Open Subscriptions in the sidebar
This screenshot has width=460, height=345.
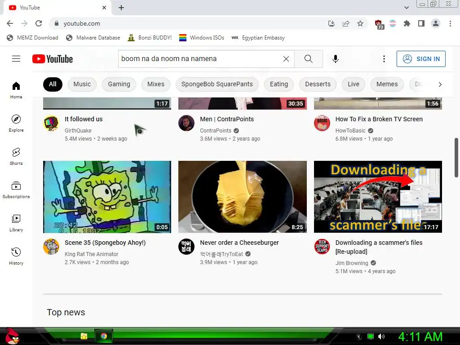click(16, 190)
